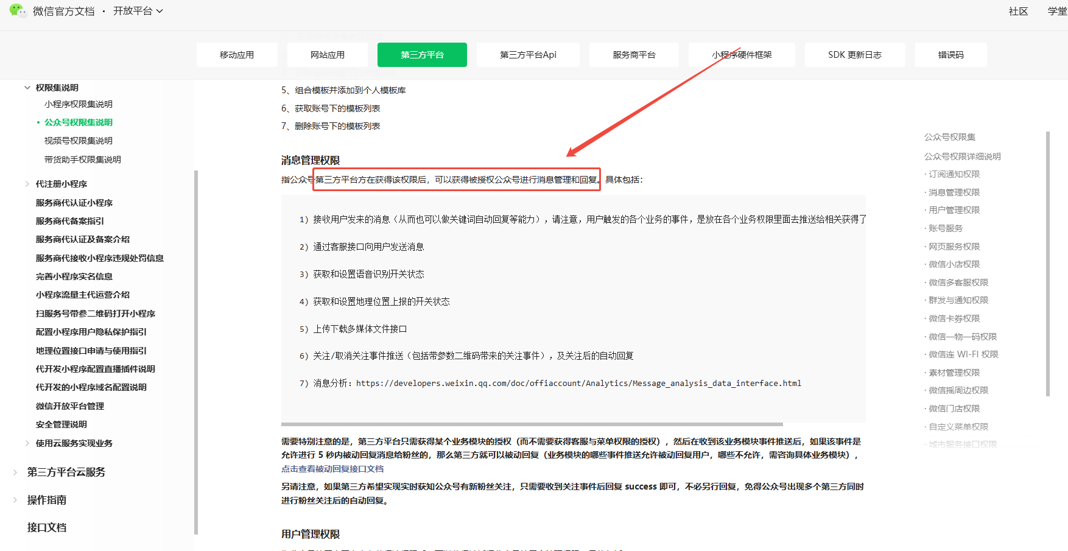Open 服务商代备案指引 page
1068x551 pixels.
click(70, 221)
